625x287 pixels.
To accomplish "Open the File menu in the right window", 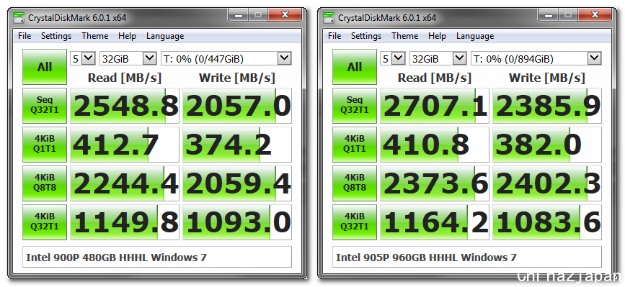I will tap(334, 36).
